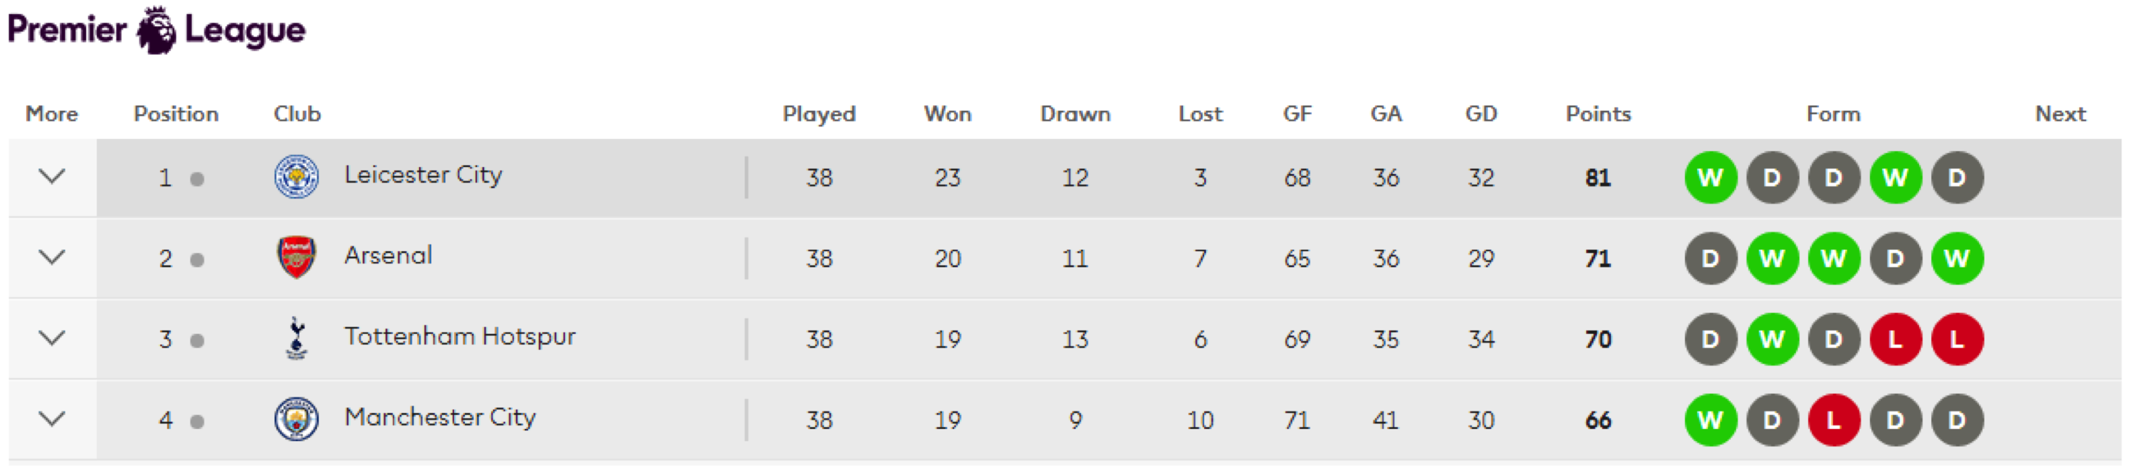Click the Leicester City club crest
The image size is (2131, 466).
296,177
